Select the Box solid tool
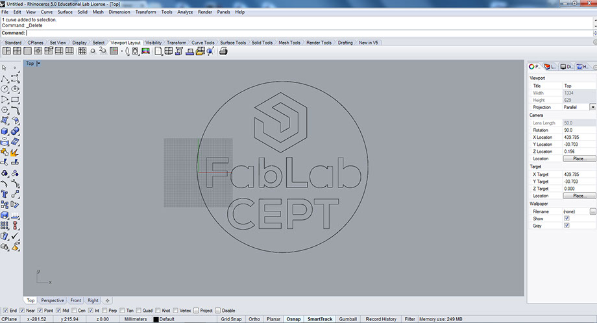The height and width of the screenshot is (323, 597). [4, 131]
